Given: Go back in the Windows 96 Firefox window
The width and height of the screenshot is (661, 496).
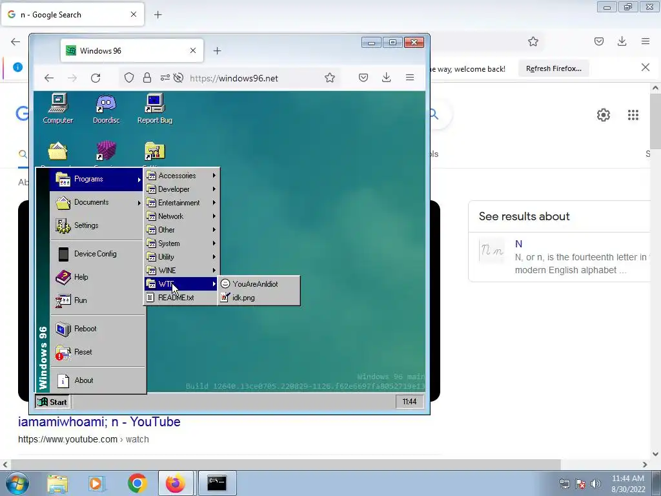Looking at the screenshot, I should [49, 77].
